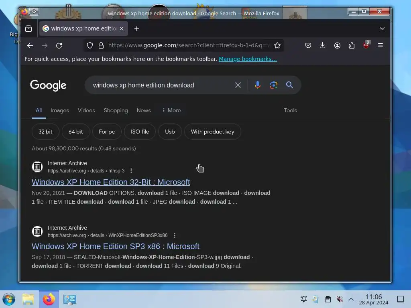Apply the 64 bit filter chip
This screenshot has height=308, width=411.
(x=76, y=132)
